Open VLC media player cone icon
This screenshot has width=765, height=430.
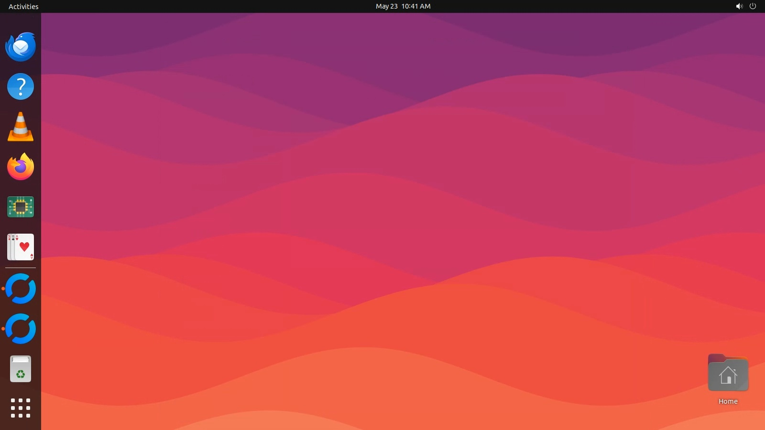point(21,127)
